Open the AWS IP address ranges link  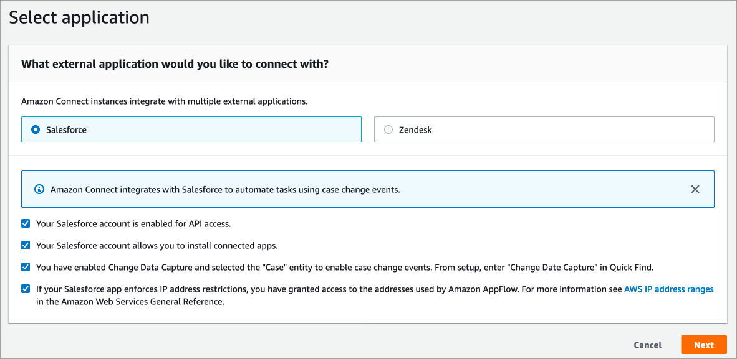[x=668, y=289]
